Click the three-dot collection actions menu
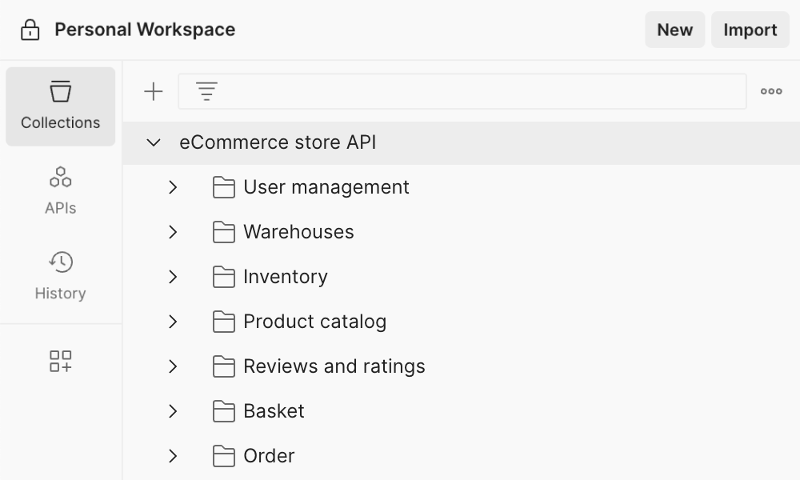 point(770,90)
